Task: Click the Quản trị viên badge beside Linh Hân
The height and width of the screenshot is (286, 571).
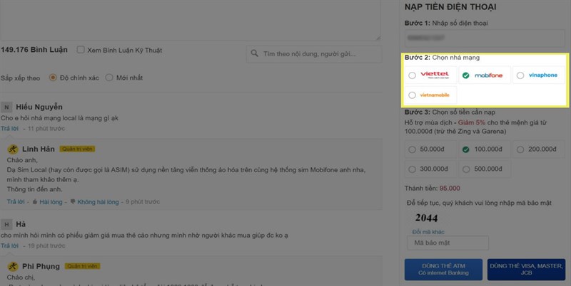Action: click(77, 149)
